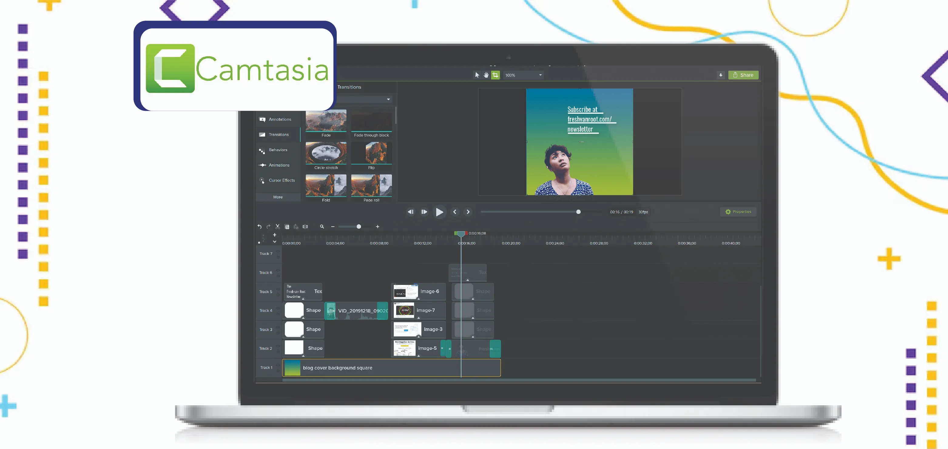Image resolution: width=948 pixels, height=449 pixels.
Task: Select the Page roll transition
Action: coord(371,185)
